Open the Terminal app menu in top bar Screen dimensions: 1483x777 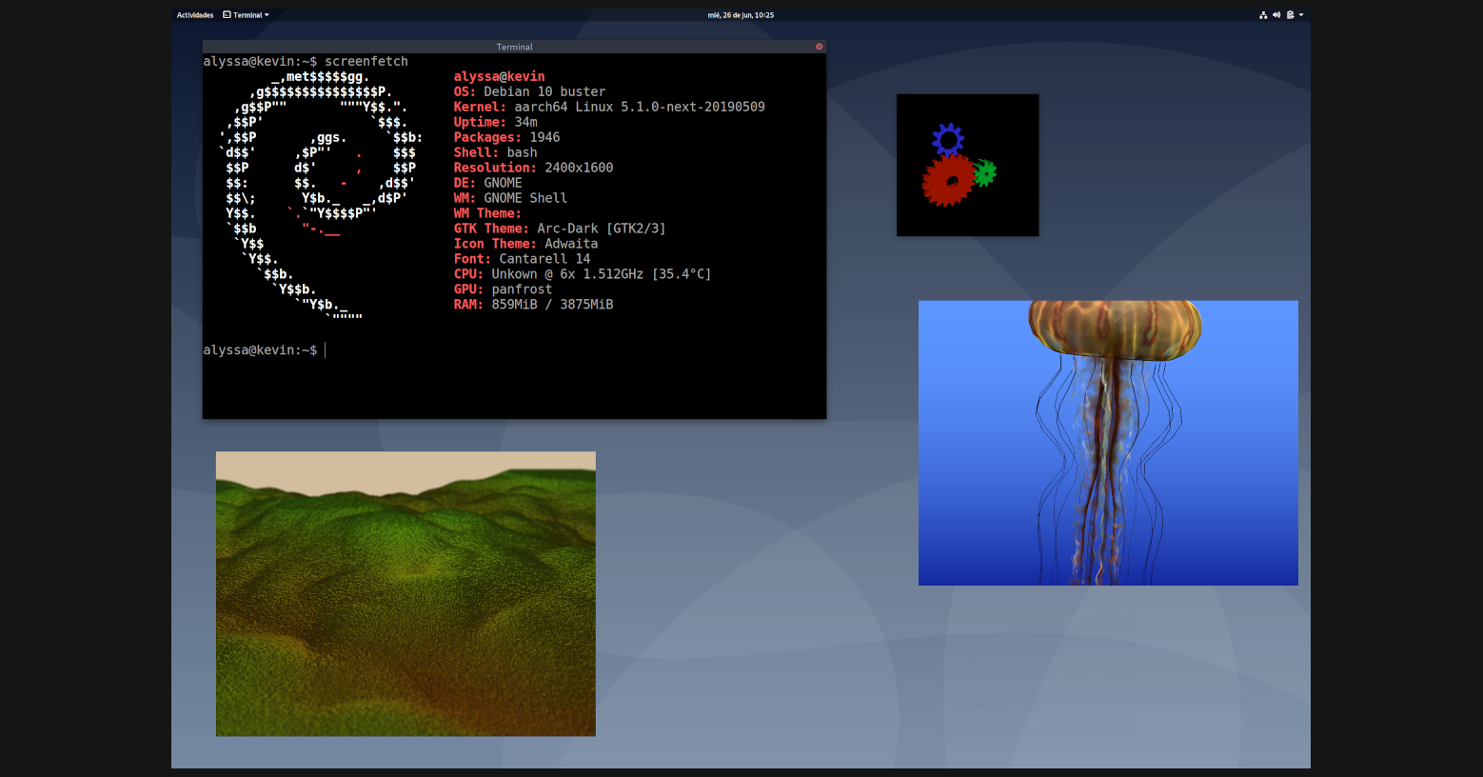246,15
